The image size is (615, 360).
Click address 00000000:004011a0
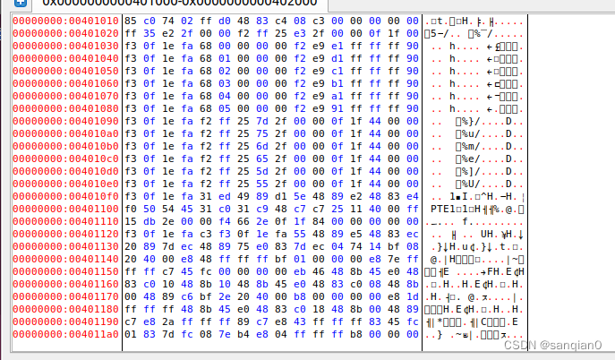point(65,335)
